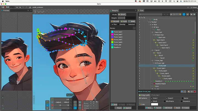Toggle visibility dot for body2 row
The width and height of the screenshot is (198, 111).
[139, 22]
